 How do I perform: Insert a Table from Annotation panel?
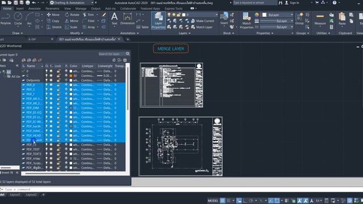tap(142, 27)
